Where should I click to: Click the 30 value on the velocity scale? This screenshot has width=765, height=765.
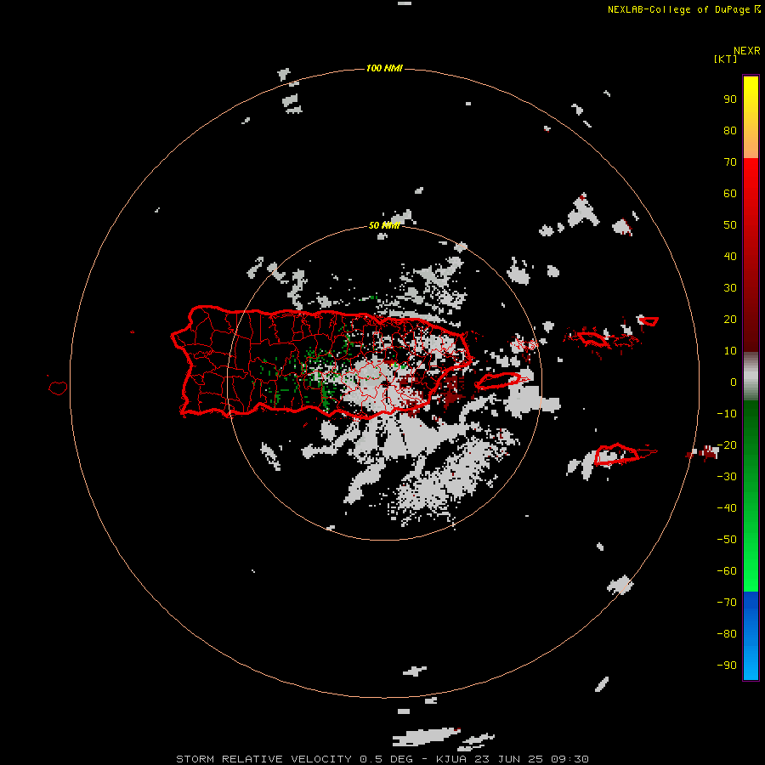(x=730, y=288)
